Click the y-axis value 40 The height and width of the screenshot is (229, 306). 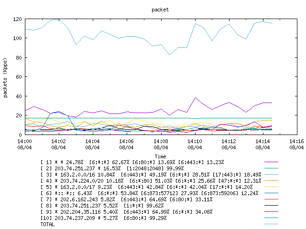pos(19,96)
